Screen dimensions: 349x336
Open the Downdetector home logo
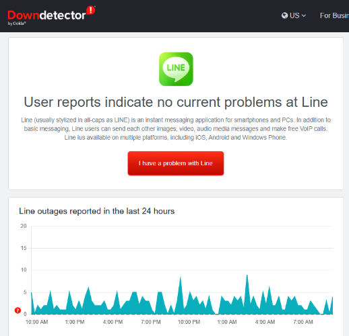tap(51, 15)
